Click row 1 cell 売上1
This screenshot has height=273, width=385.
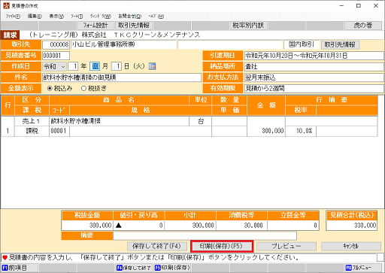point(32,121)
